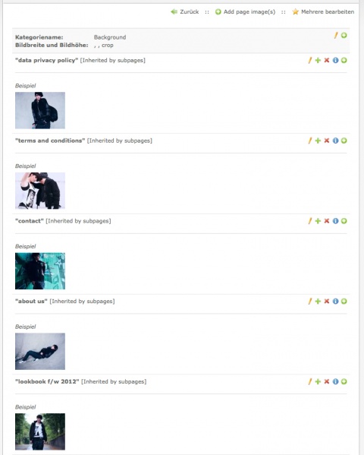Viewport: 364px width, 455px height.
Task: Click green circle arrow for about us
Action: [344, 302]
